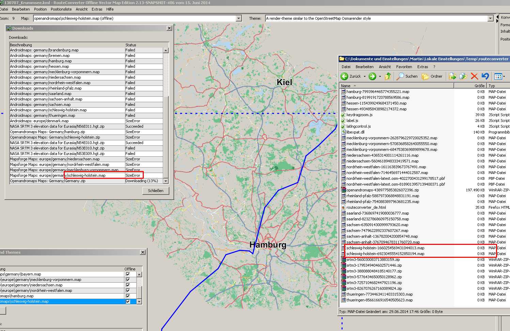This screenshot has width=510, height=331.
Task: Uncheck Offline for bayern.map
Action: pos(128,274)
